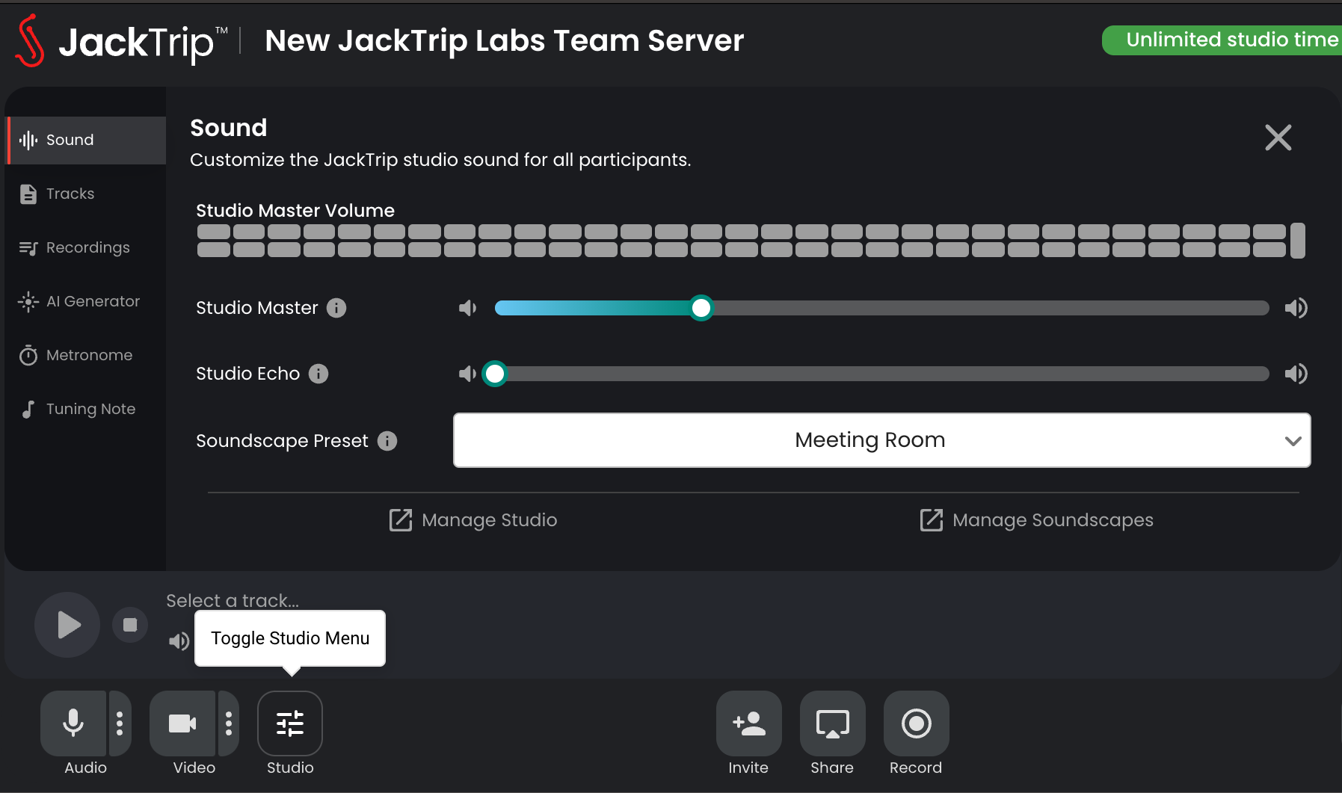Open the Metronome settings

(89, 355)
